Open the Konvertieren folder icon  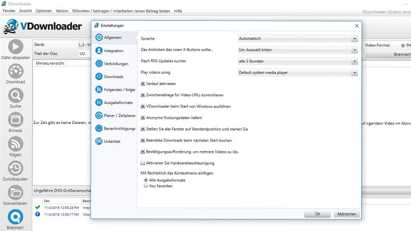(16, 192)
